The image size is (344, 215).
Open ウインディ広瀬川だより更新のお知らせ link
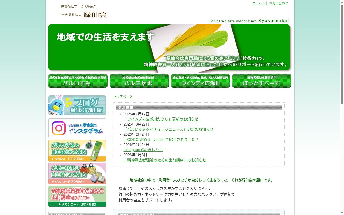pos(161,119)
